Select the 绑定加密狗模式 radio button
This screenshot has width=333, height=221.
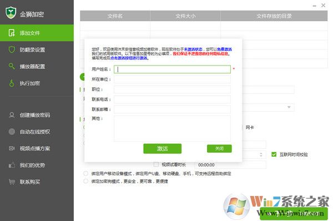click(86, 181)
